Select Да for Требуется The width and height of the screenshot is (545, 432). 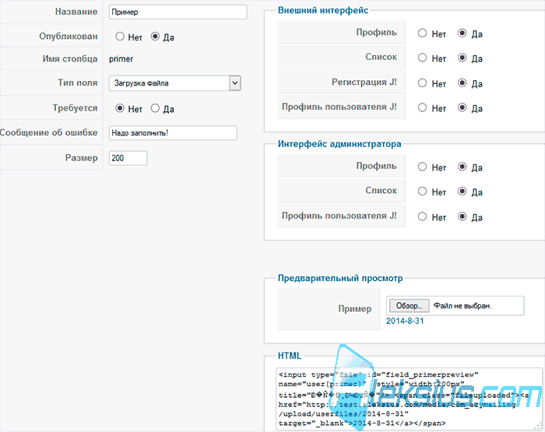[x=155, y=108]
